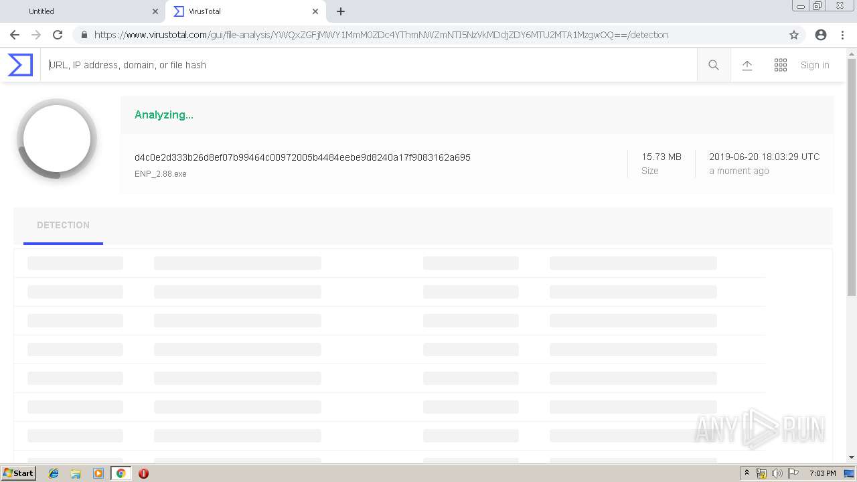Open the Chrome profile account icon
The width and height of the screenshot is (857, 482).
[821, 35]
